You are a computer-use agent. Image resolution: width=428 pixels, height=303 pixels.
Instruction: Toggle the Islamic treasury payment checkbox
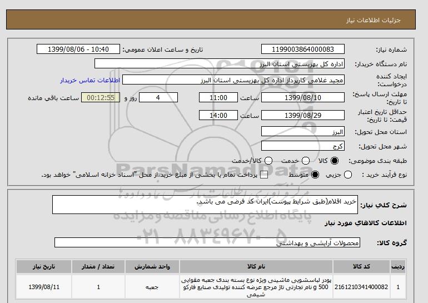pos(264,175)
